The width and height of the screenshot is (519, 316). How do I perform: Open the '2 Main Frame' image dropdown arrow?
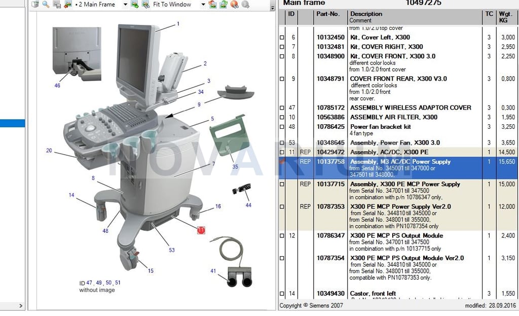pos(125,5)
